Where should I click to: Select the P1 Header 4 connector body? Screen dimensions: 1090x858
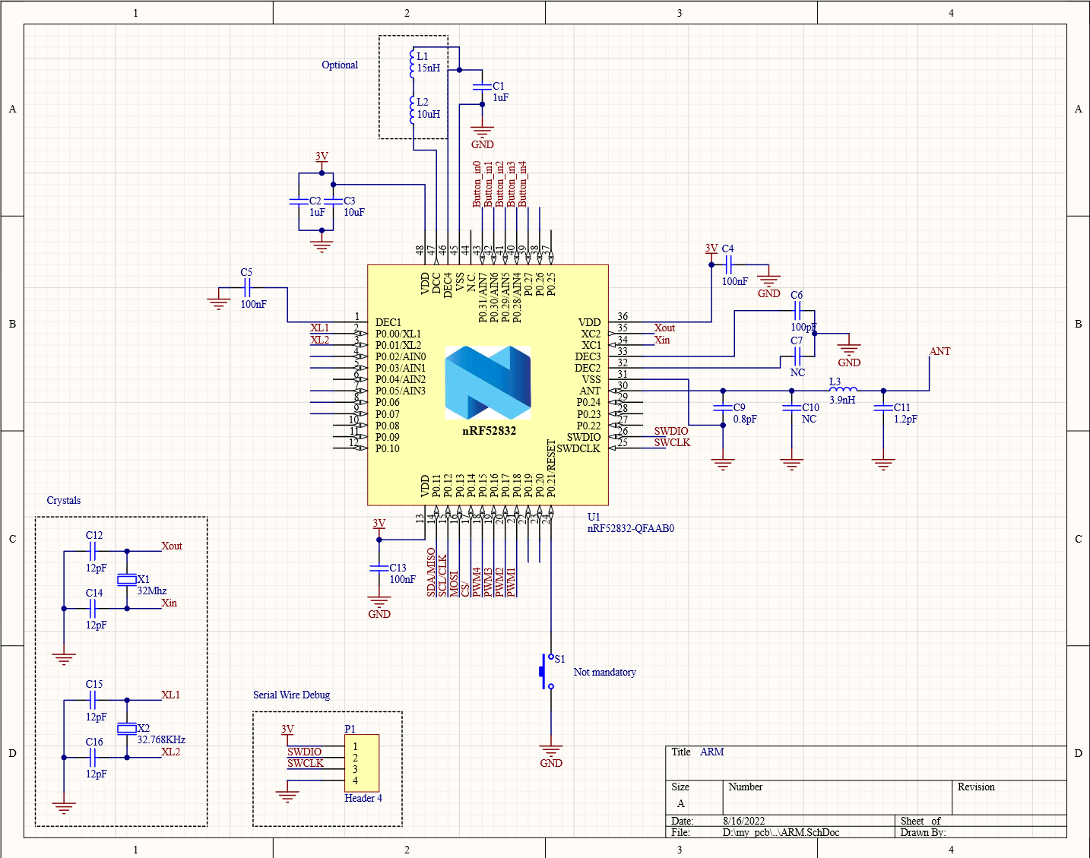(362, 763)
